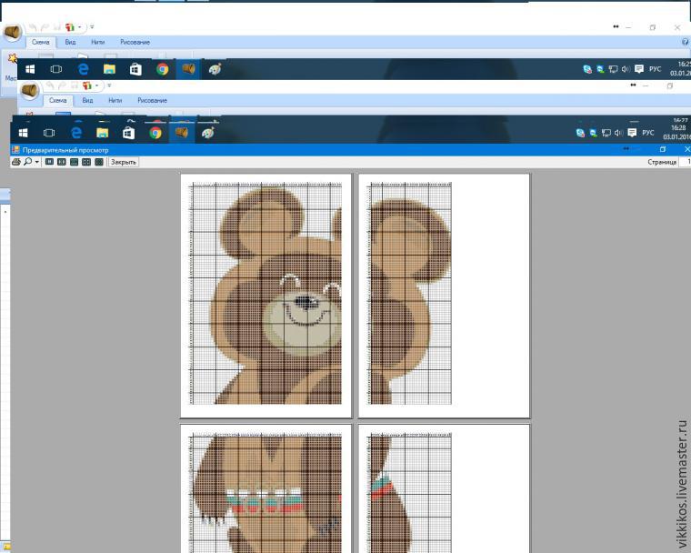
Task: Click the Схема tab in the second window
Action: click(x=57, y=101)
